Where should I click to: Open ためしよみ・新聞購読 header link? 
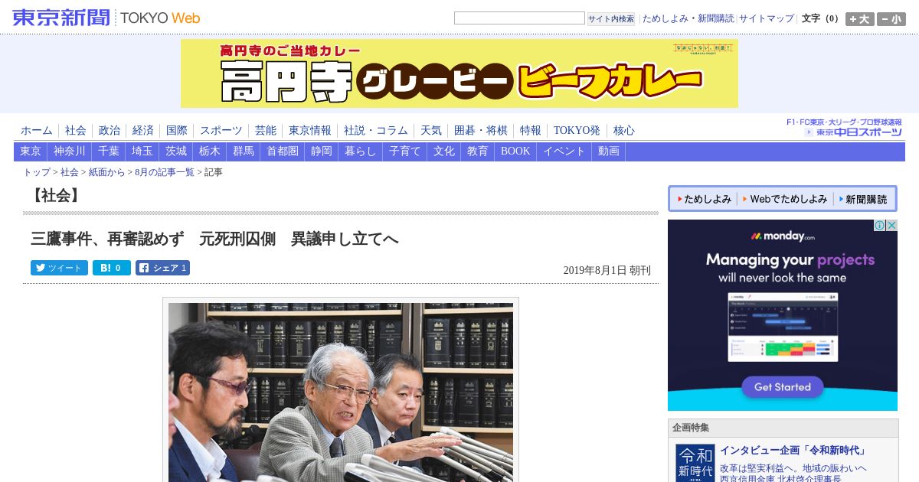click(x=688, y=18)
